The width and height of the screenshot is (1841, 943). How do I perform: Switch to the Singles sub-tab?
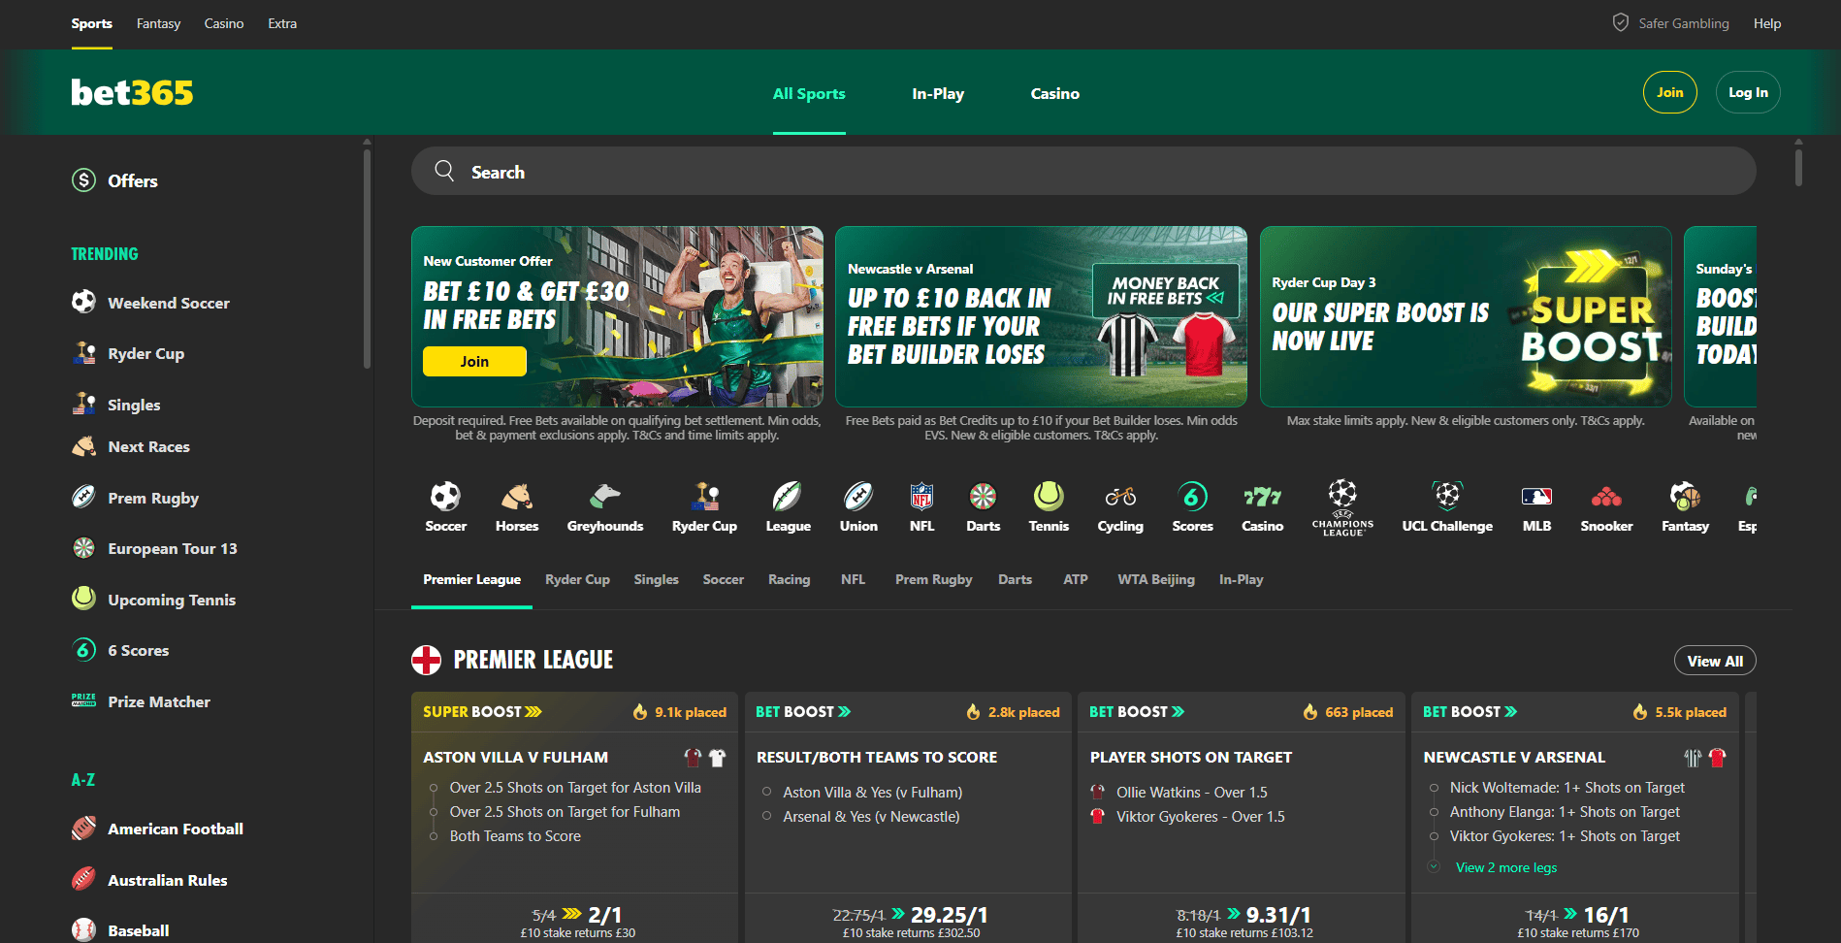click(656, 579)
